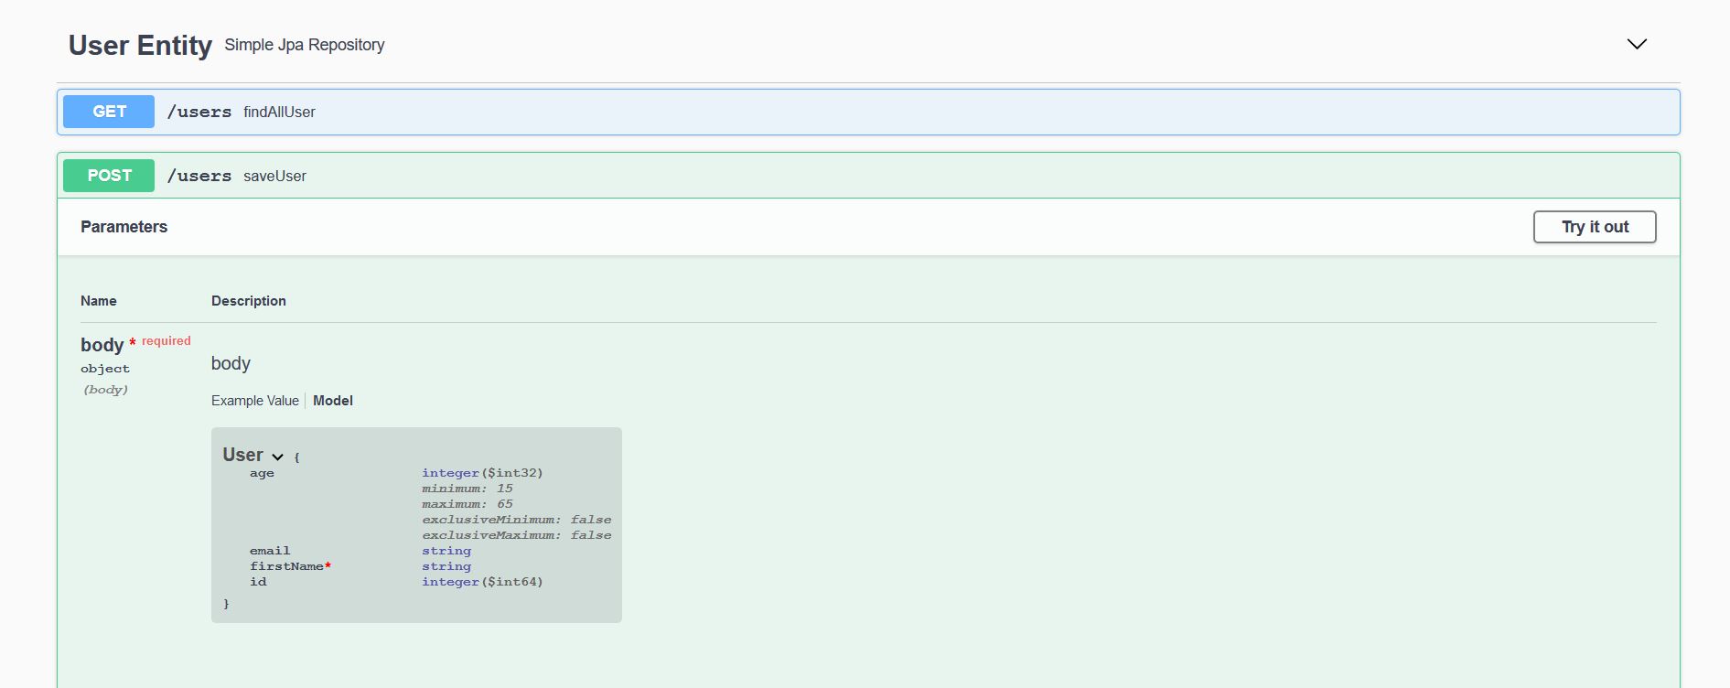
Task: Click the italic '(body)' location text
Action: (106, 390)
